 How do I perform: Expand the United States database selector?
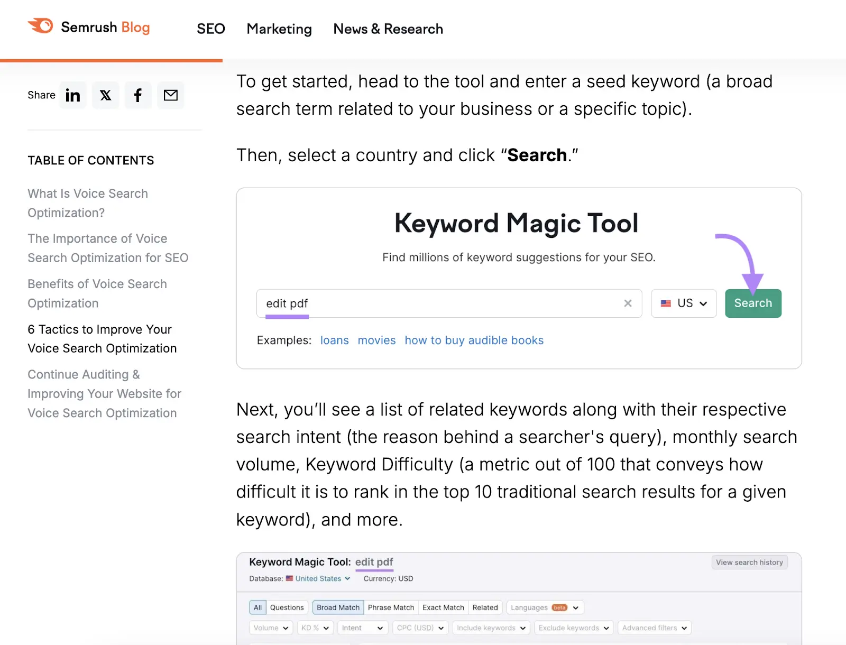click(x=317, y=578)
